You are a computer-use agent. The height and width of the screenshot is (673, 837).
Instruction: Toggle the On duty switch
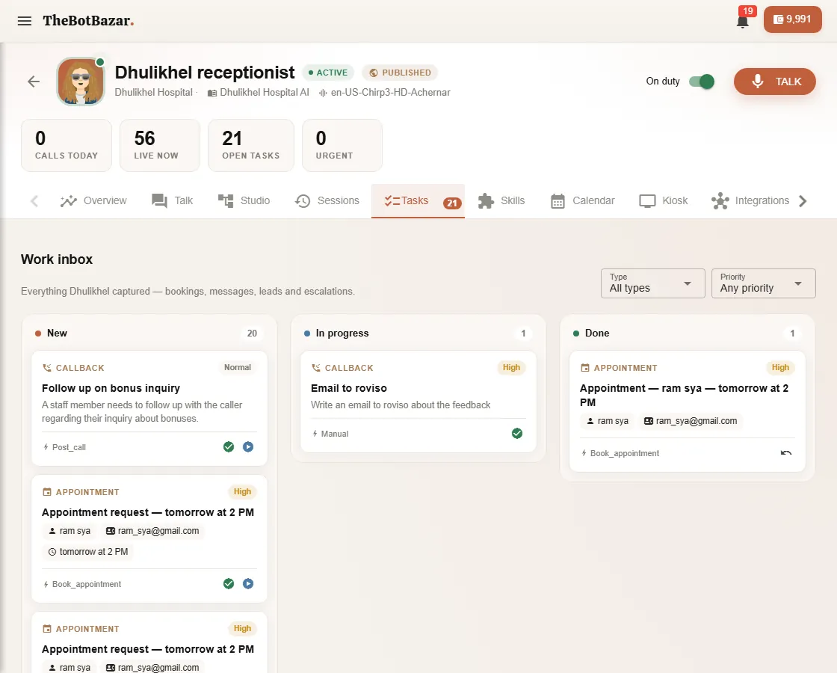(702, 82)
